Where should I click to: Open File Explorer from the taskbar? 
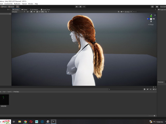[20, 122]
